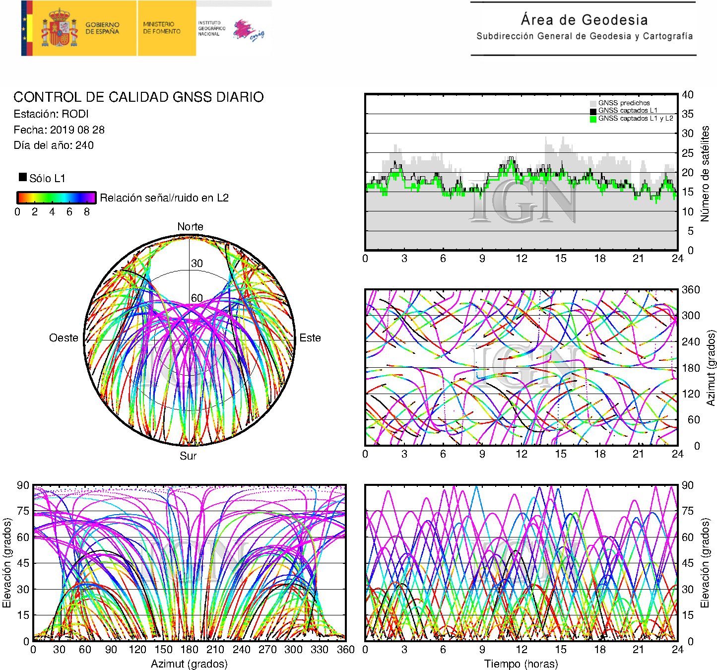Click the black Sólo L1 legend square
This screenshot has height=670, width=717.
tap(23, 177)
